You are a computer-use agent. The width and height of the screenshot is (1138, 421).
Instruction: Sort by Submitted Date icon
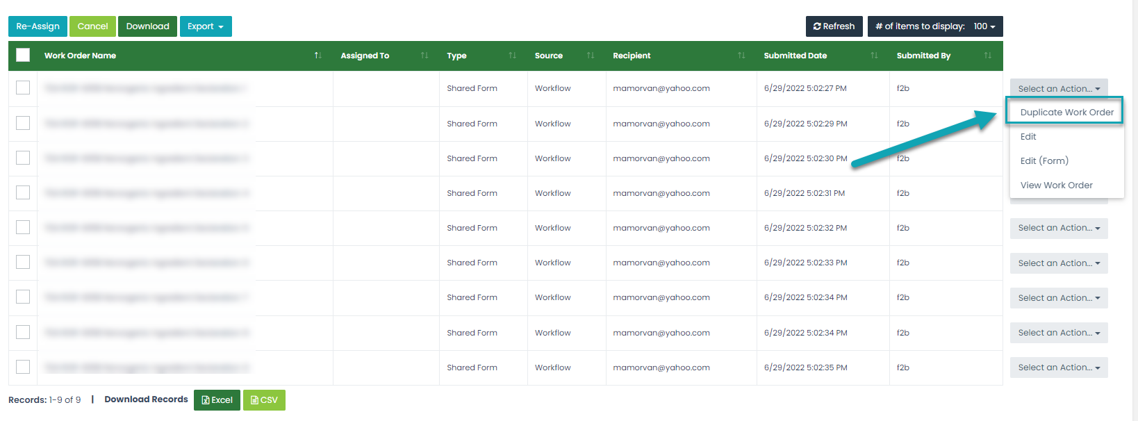coord(874,56)
